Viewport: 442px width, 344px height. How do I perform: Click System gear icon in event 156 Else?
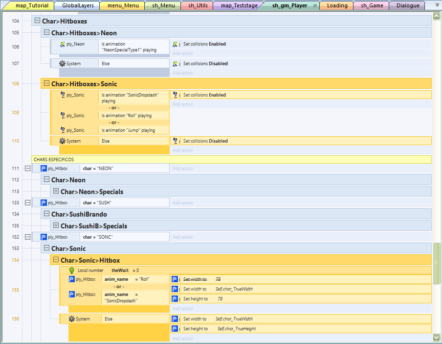[71, 319]
